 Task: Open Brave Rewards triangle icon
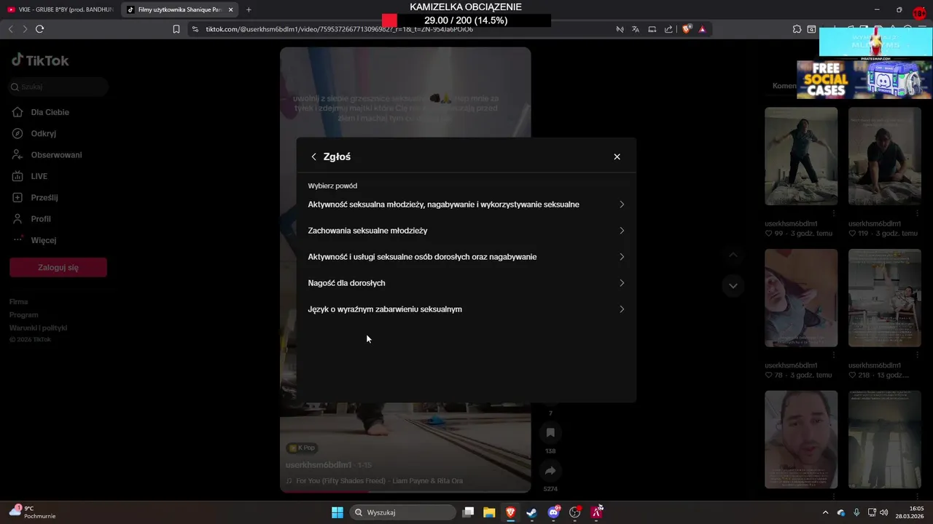tap(702, 29)
